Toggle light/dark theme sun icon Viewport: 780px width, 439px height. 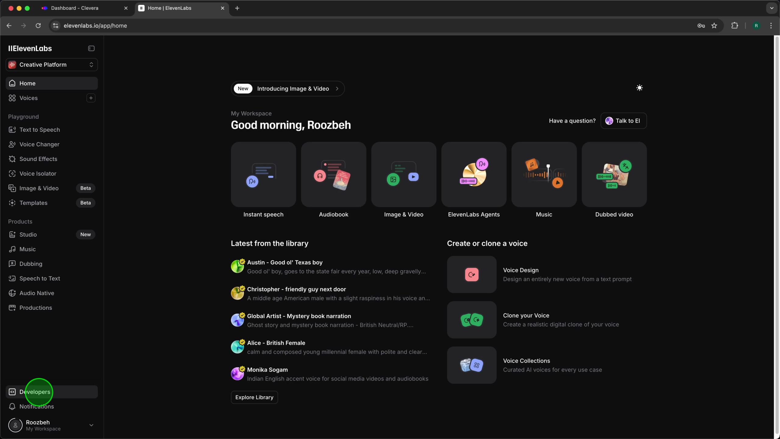point(639,88)
